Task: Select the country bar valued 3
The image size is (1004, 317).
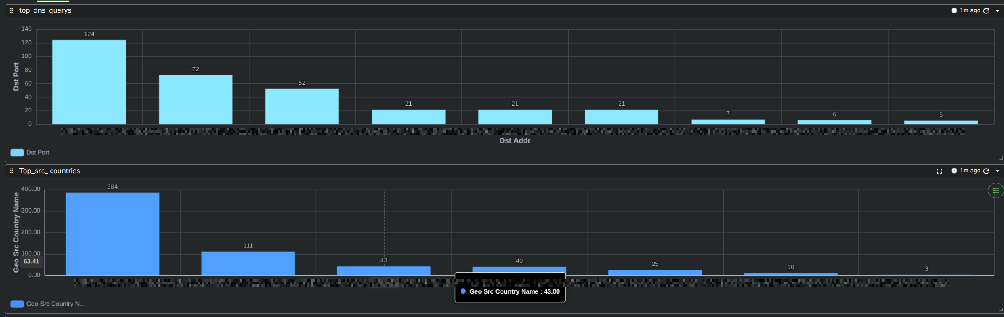Action: tap(926, 275)
